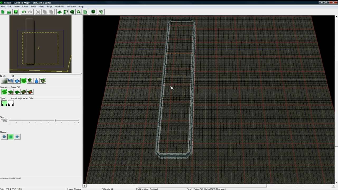Screen dimensions: 338x190
Task: Open the Triggers module icon
Action: (x=65, y=12)
